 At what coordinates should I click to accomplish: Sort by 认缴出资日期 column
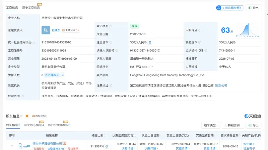coord(151,136)
